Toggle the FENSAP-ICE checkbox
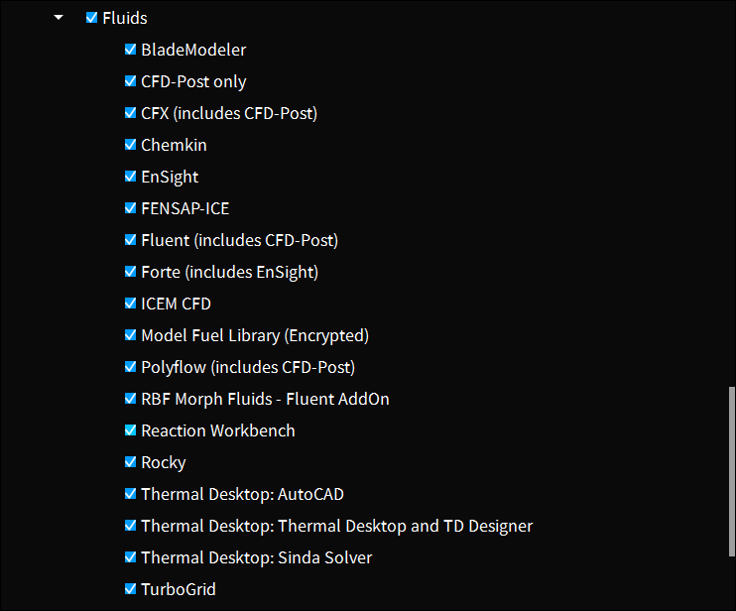Viewport: 736px width, 611px height. coord(130,208)
